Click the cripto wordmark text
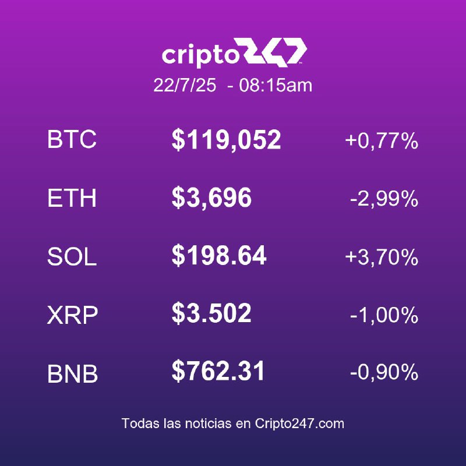Screen dimensions: 466x466 tap(200, 55)
